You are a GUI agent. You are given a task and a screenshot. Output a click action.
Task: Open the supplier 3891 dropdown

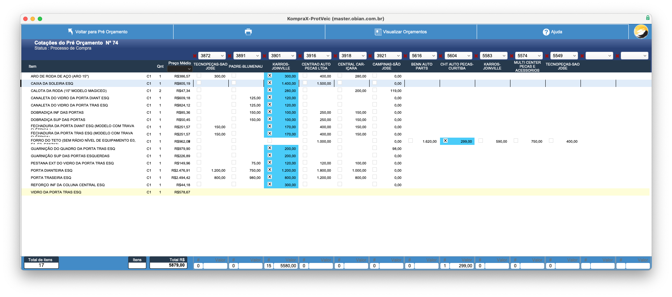pos(247,56)
